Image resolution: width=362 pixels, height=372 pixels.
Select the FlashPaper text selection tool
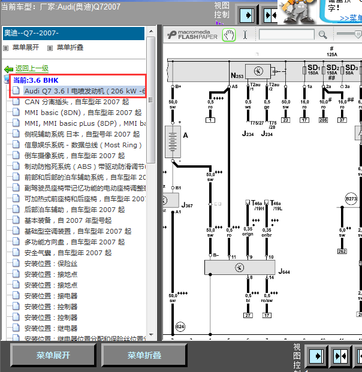point(245,35)
